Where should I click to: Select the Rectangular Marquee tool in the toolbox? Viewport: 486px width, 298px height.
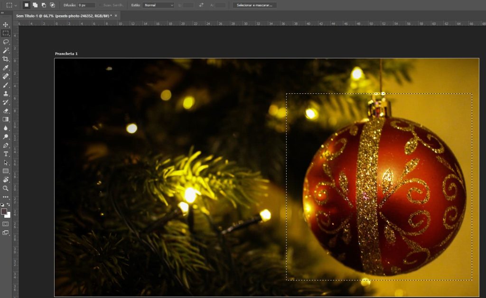(x=6, y=33)
